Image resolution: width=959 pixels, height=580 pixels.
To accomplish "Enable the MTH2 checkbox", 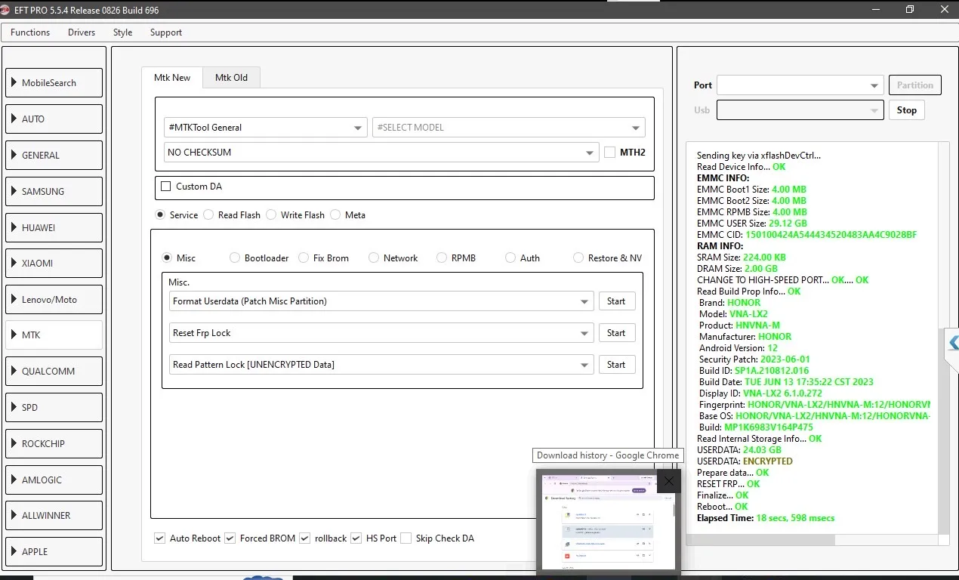I will tap(609, 152).
